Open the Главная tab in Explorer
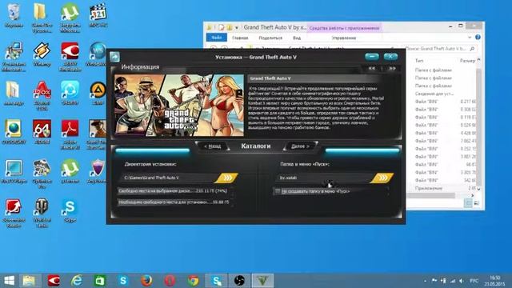 pyautogui.click(x=240, y=38)
